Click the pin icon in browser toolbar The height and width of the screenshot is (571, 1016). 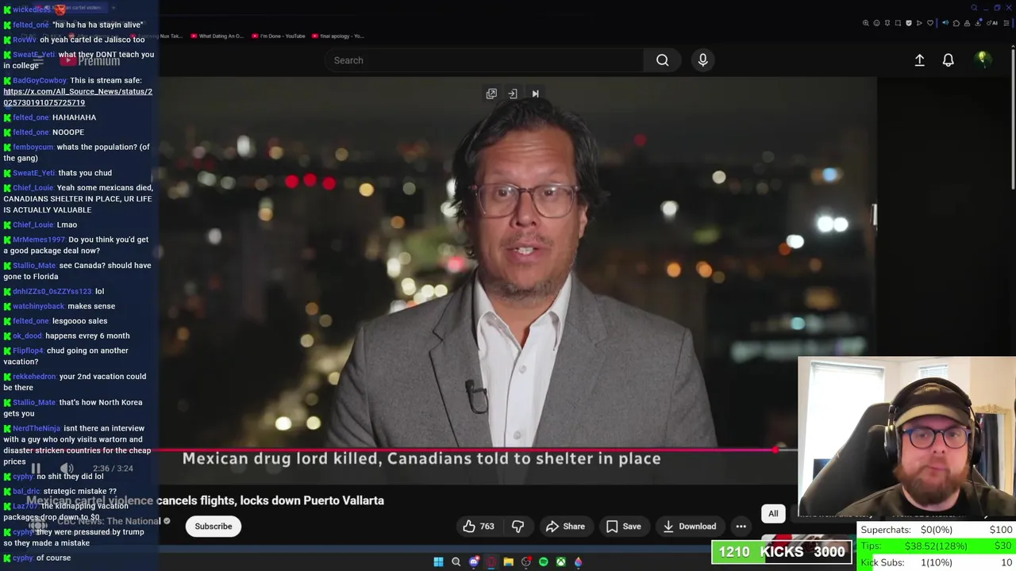click(887, 23)
